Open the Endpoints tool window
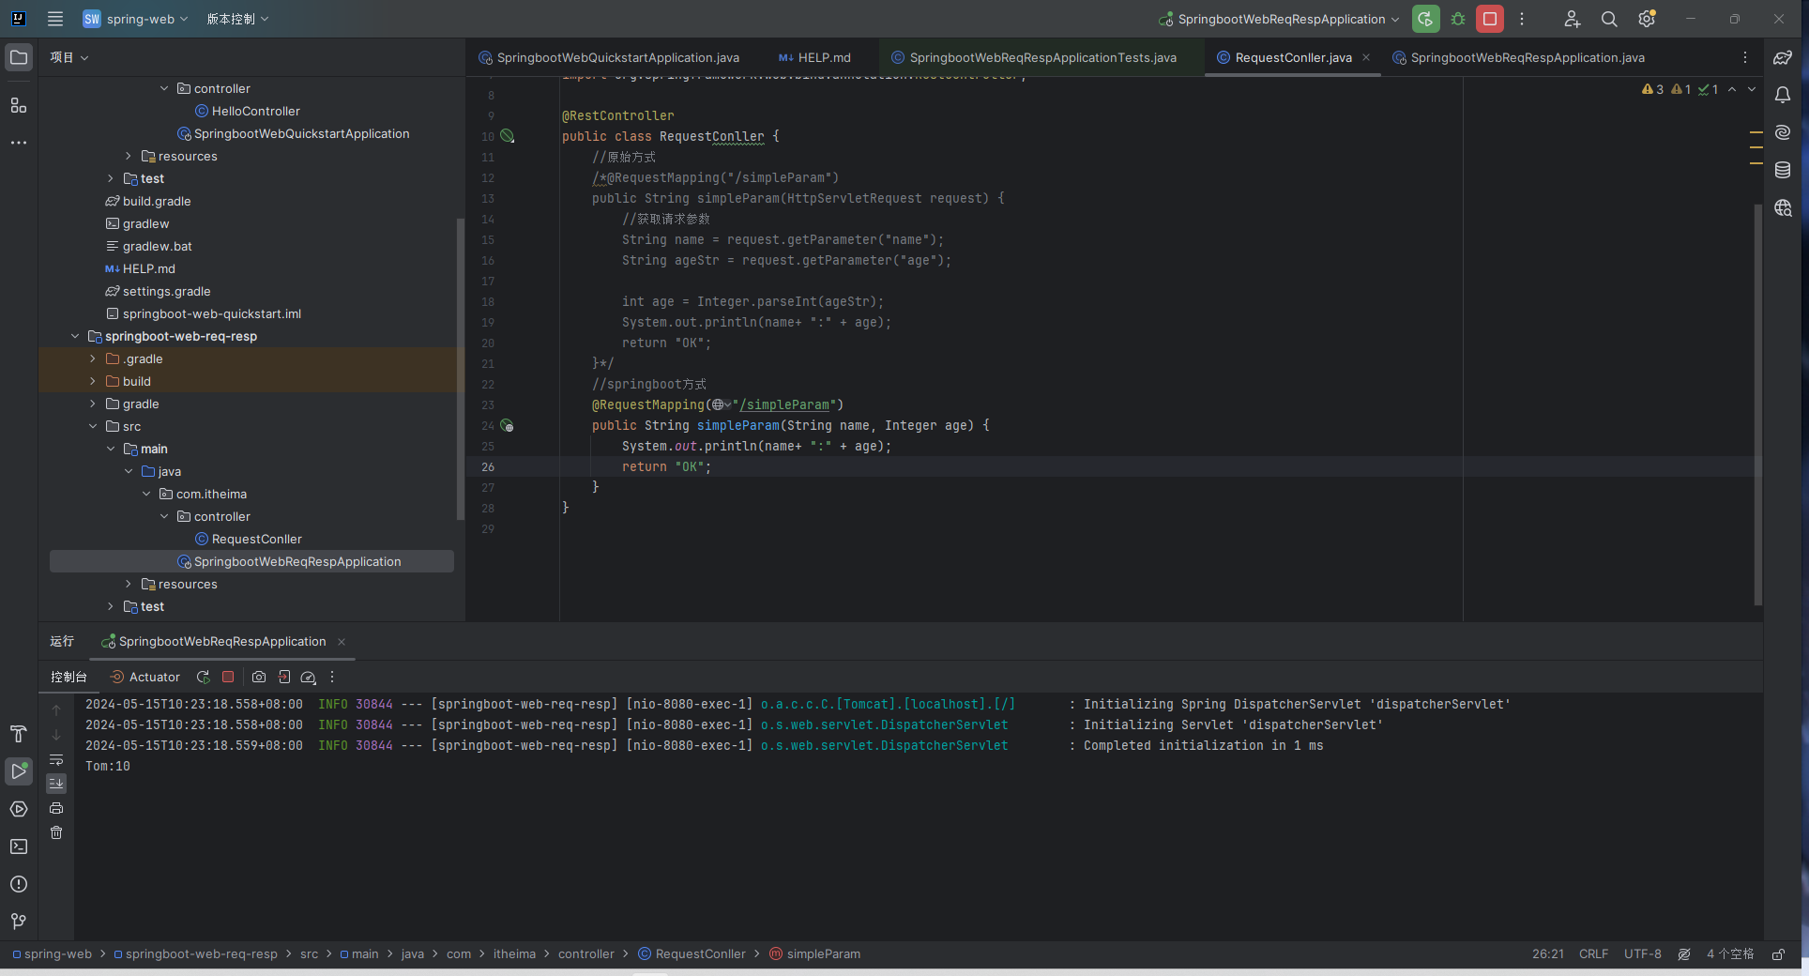 (1783, 207)
